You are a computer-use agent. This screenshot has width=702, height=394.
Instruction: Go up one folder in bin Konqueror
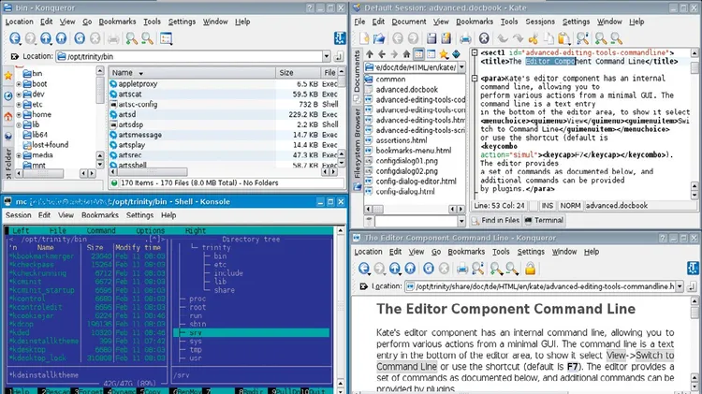pyautogui.click(x=46, y=38)
